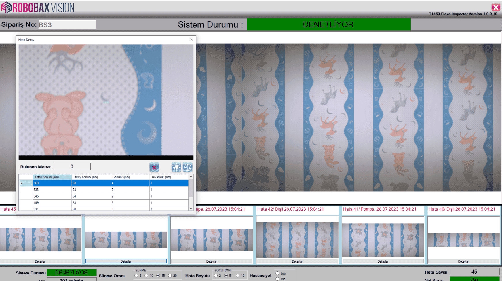Screen dimensions: 502x281
Task: Select cell 68 in Dikey Konum column
Action: click(x=91, y=183)
